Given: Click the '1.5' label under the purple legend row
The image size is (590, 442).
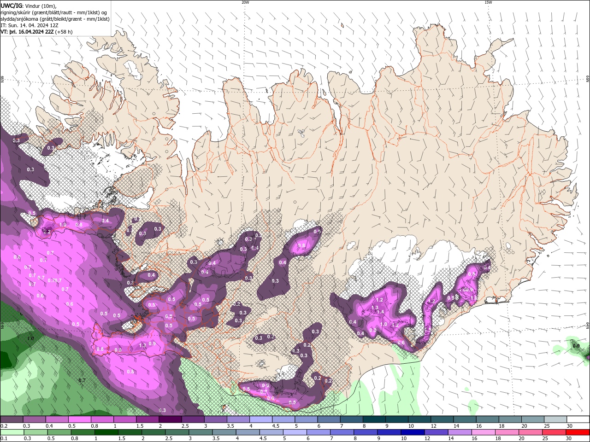Looking at the screenshot, I should click(140, 426).
